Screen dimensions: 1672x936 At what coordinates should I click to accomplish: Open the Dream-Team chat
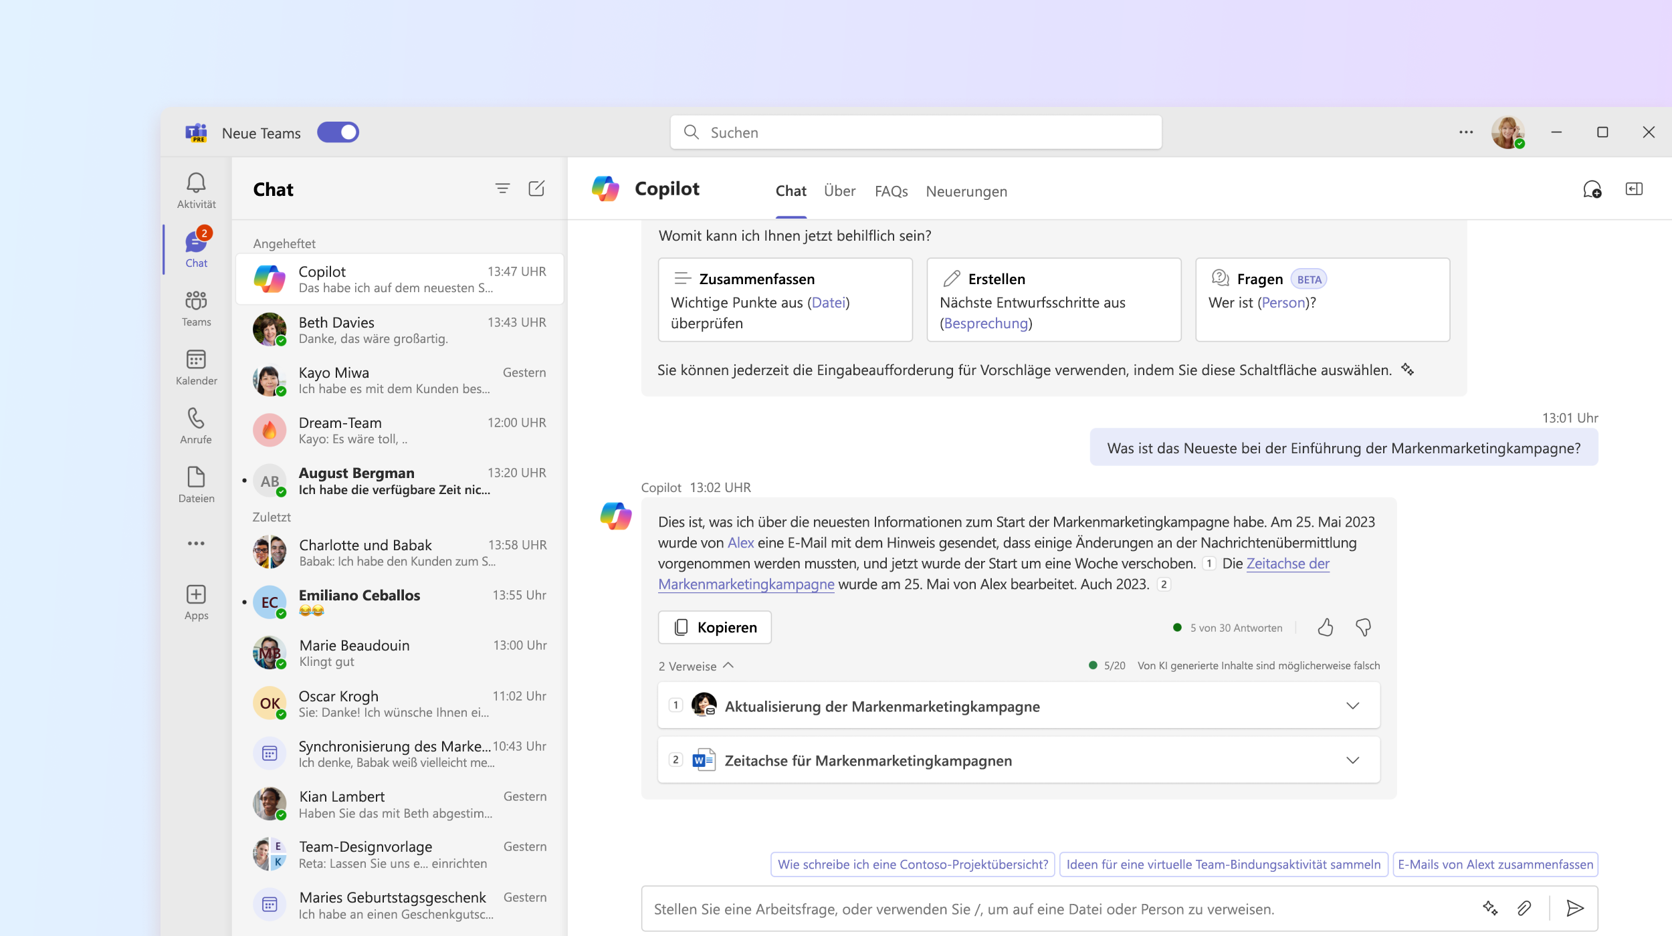coord(399,430)
